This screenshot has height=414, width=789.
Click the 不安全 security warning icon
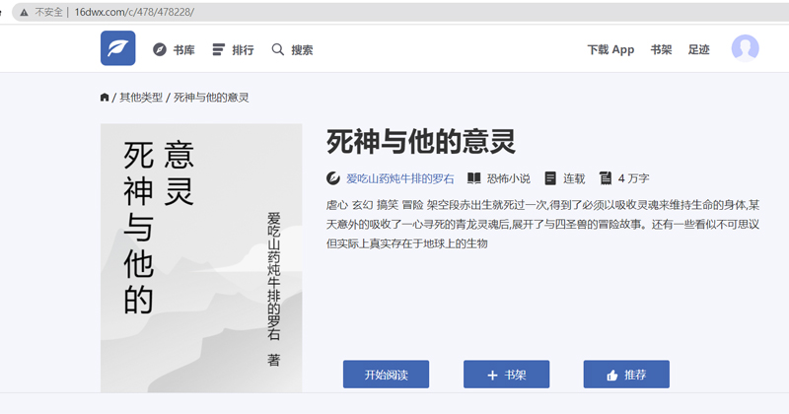[24, 12]
